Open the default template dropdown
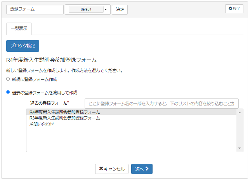The width and height of the screenshot is (250, 181). (x=86, y=9)
